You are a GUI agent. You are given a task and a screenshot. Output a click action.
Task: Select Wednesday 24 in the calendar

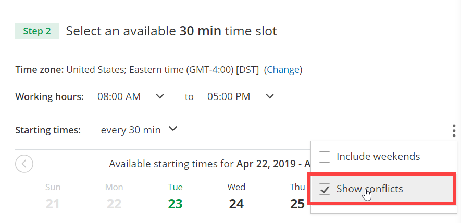[236, 196]
